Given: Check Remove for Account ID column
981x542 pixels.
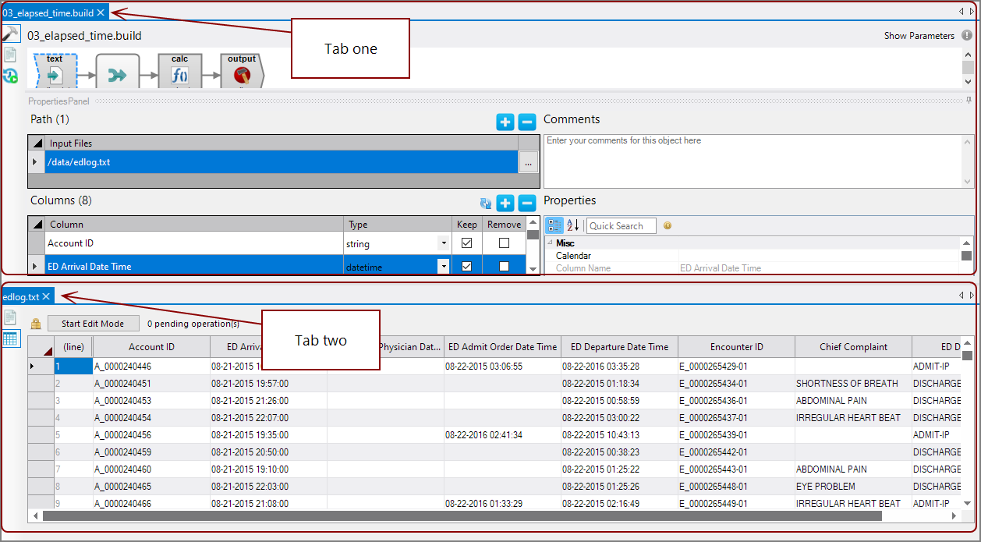Looking at the screenshot, I should click(504, 243).
